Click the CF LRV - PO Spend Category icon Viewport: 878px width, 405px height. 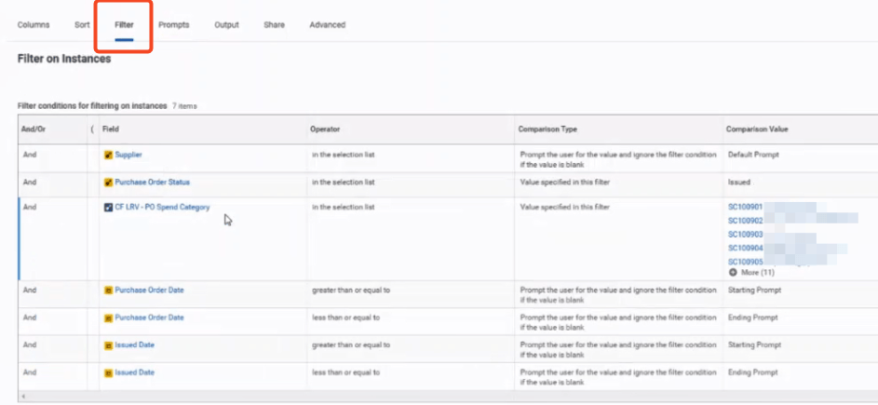109,208
